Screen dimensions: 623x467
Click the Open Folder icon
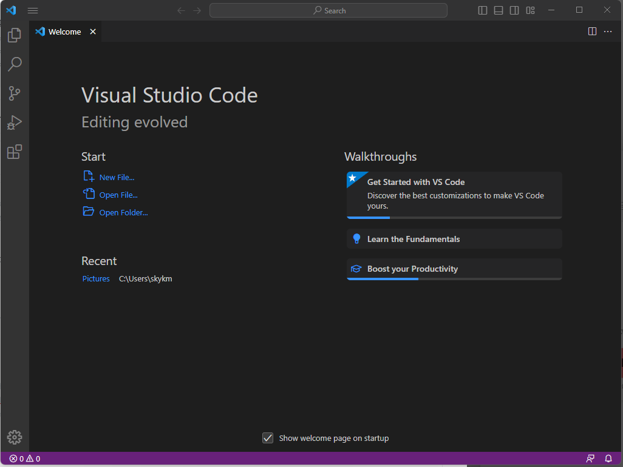(89, 211)
